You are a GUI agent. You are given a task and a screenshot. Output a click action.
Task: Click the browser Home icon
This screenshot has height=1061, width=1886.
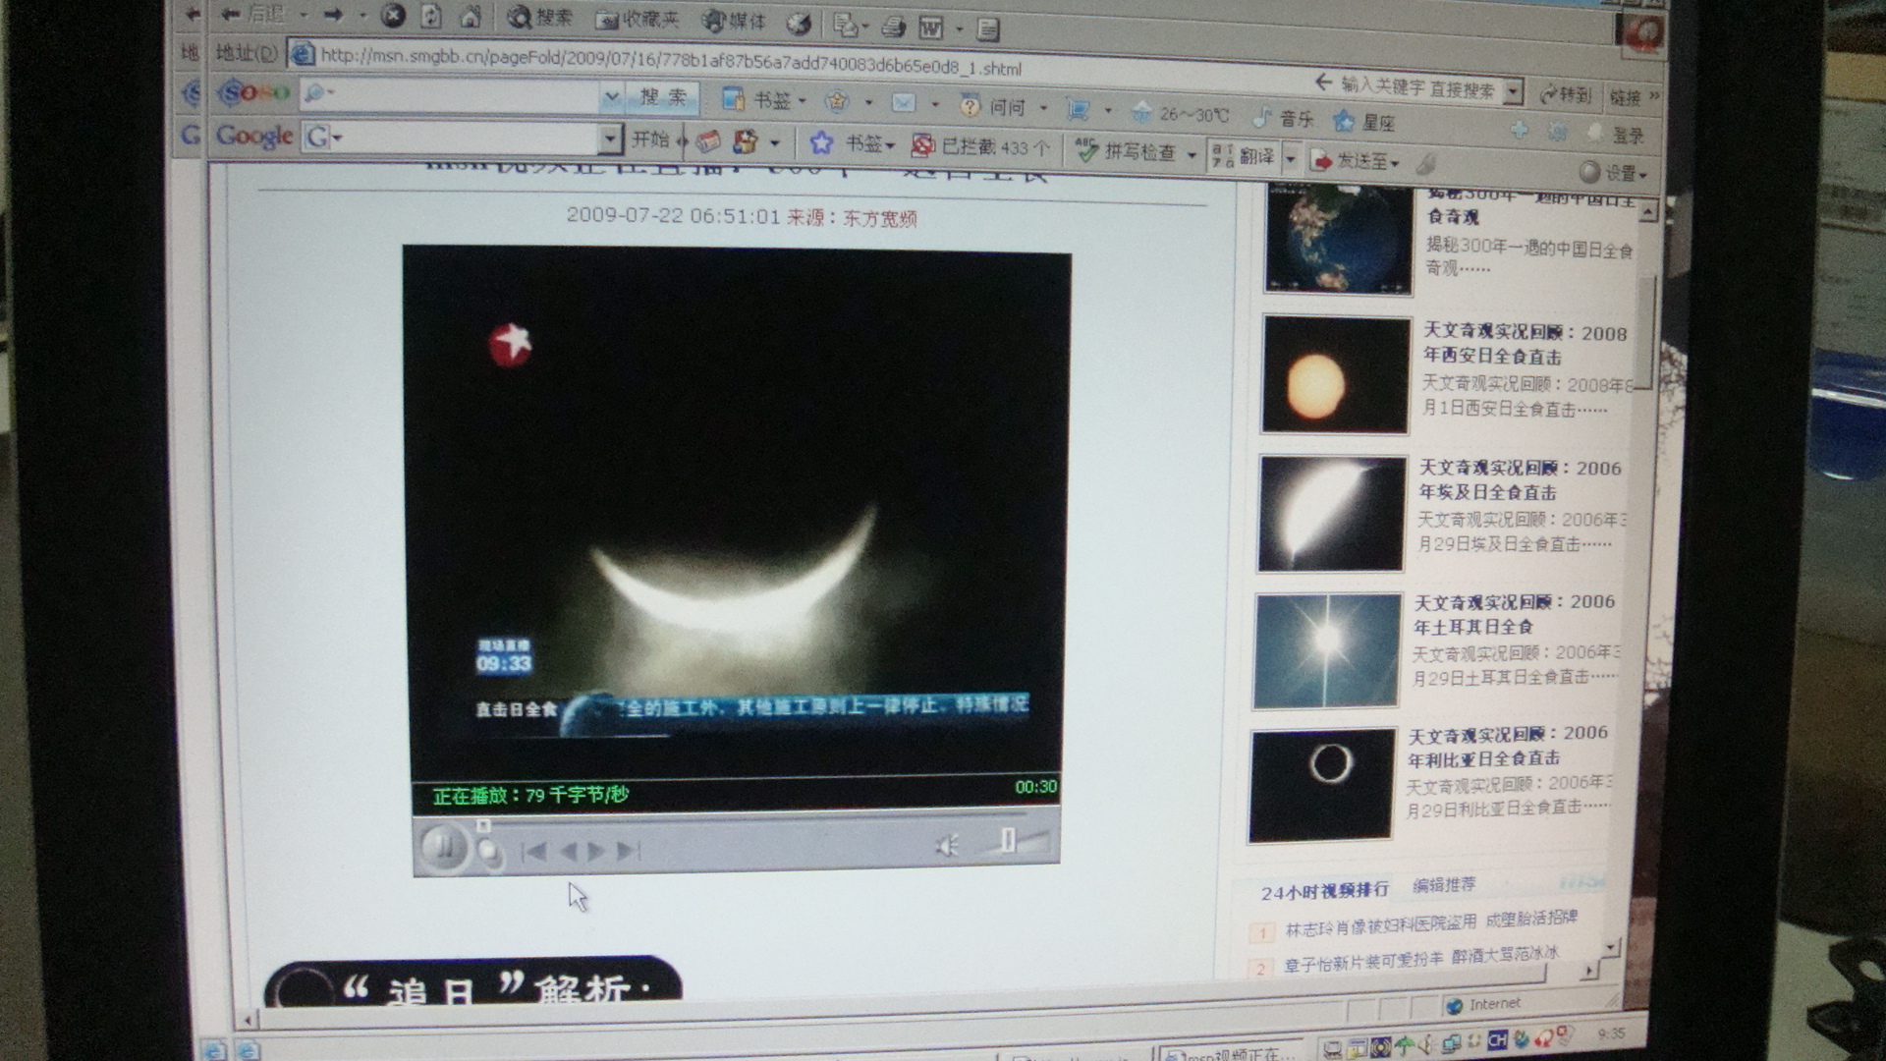pyautogui.click(x=471, y=17)
